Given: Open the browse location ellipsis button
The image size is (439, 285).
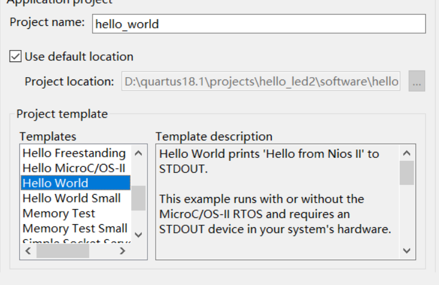Looking at the screenshot, I should [417, 81].
